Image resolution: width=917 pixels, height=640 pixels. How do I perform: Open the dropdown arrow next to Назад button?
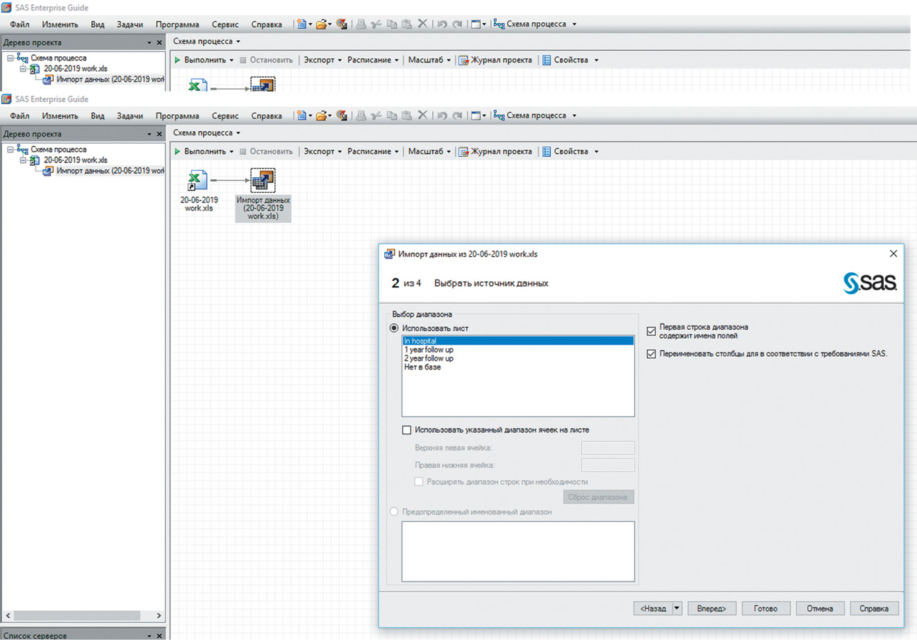[x=677, y=608]
